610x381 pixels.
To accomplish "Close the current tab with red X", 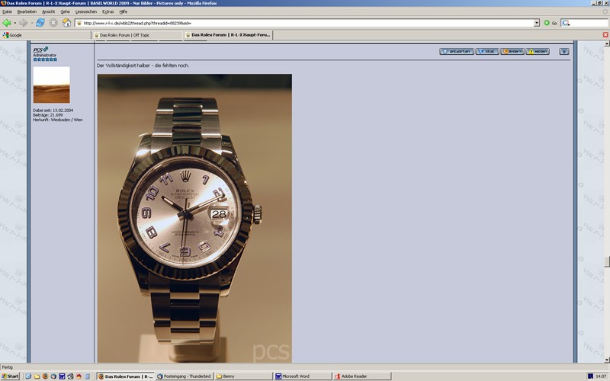I will (604, 35).
